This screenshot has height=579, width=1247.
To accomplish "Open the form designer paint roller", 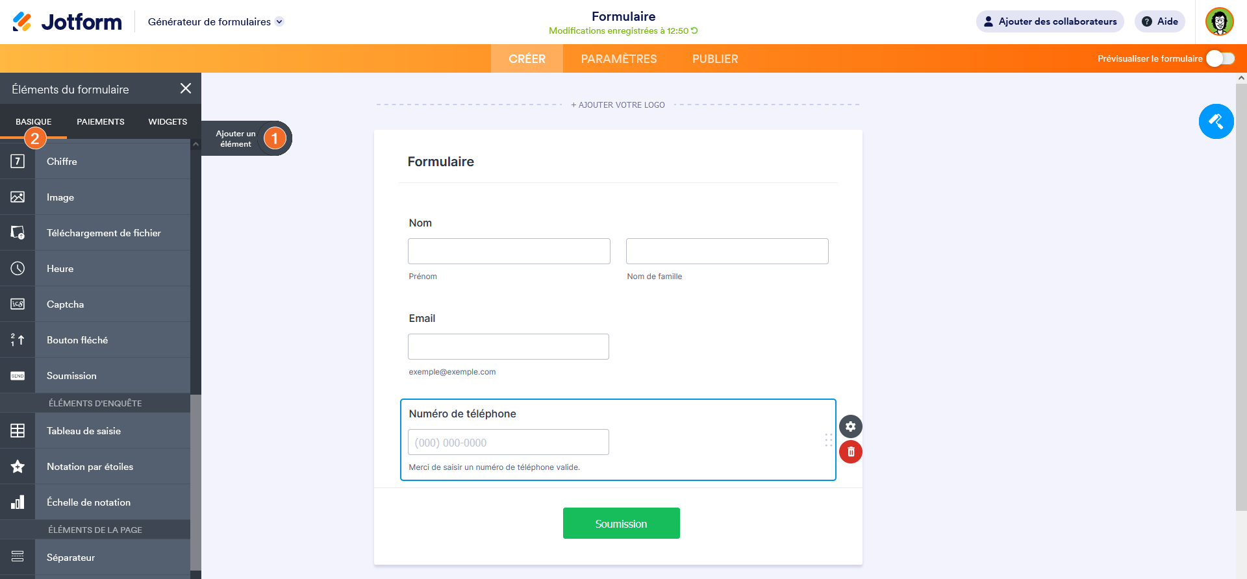I will pyautogui.click(x=1216, y=121).
